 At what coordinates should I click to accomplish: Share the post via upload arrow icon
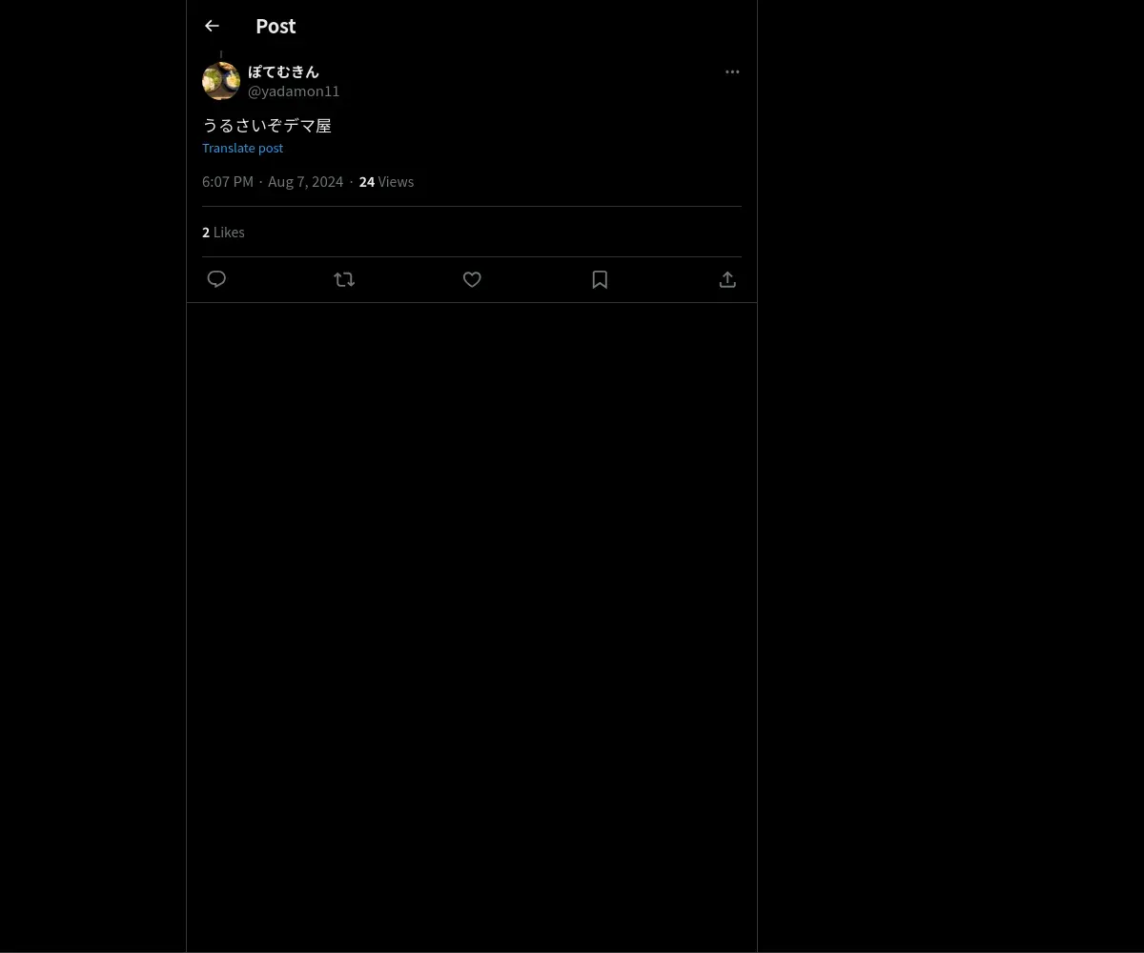click(727, 279)
